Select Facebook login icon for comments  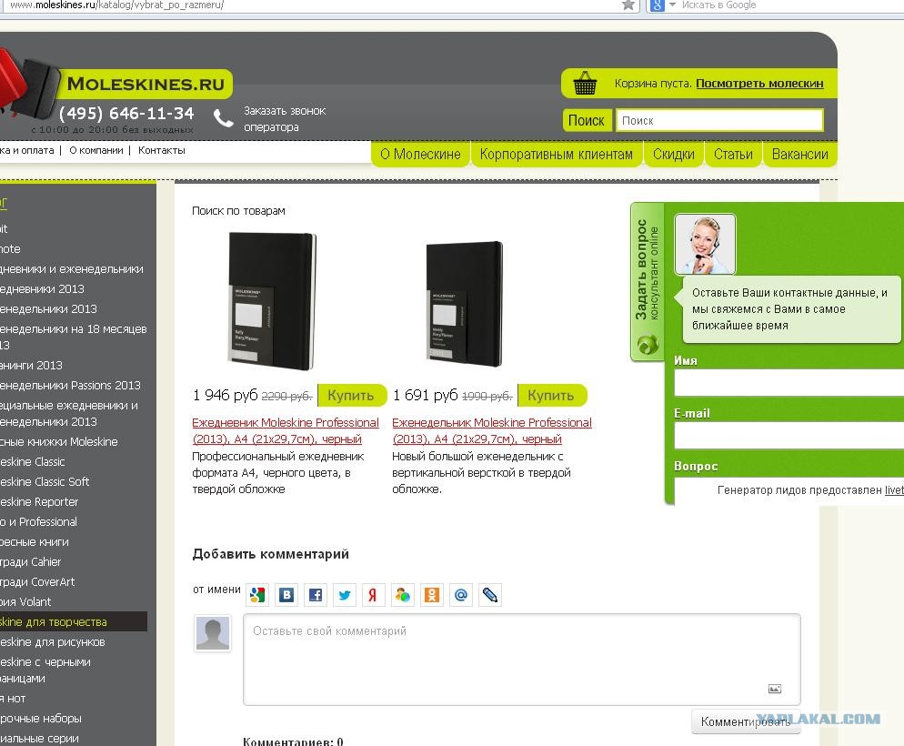[x=316, y=595]
